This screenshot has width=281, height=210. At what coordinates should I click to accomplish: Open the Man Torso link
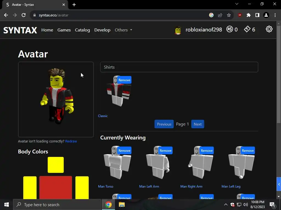coord(106,186)
